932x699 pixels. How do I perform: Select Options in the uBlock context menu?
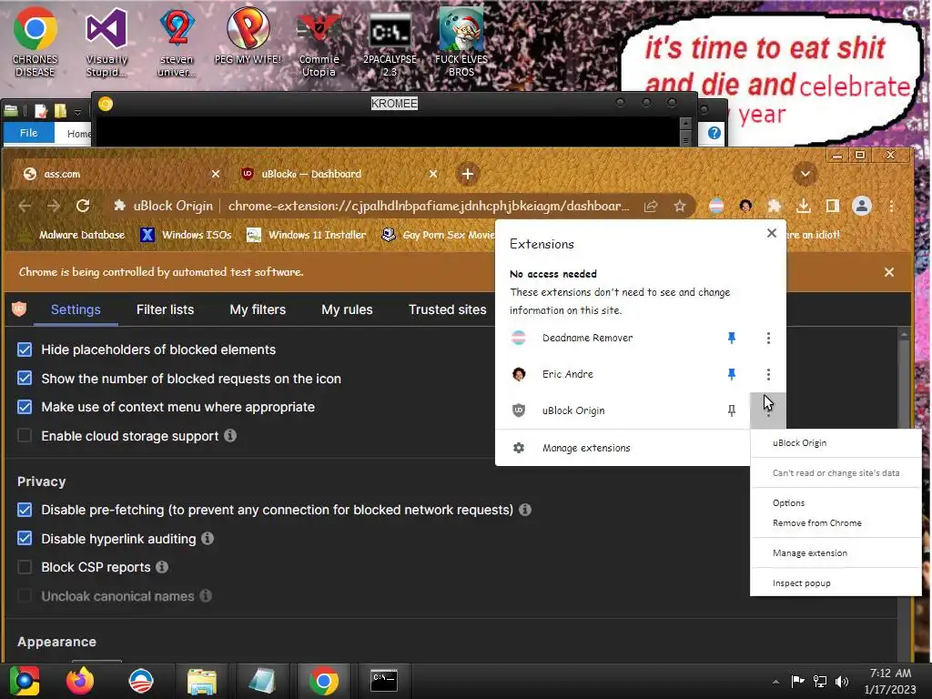coord(836,502)
